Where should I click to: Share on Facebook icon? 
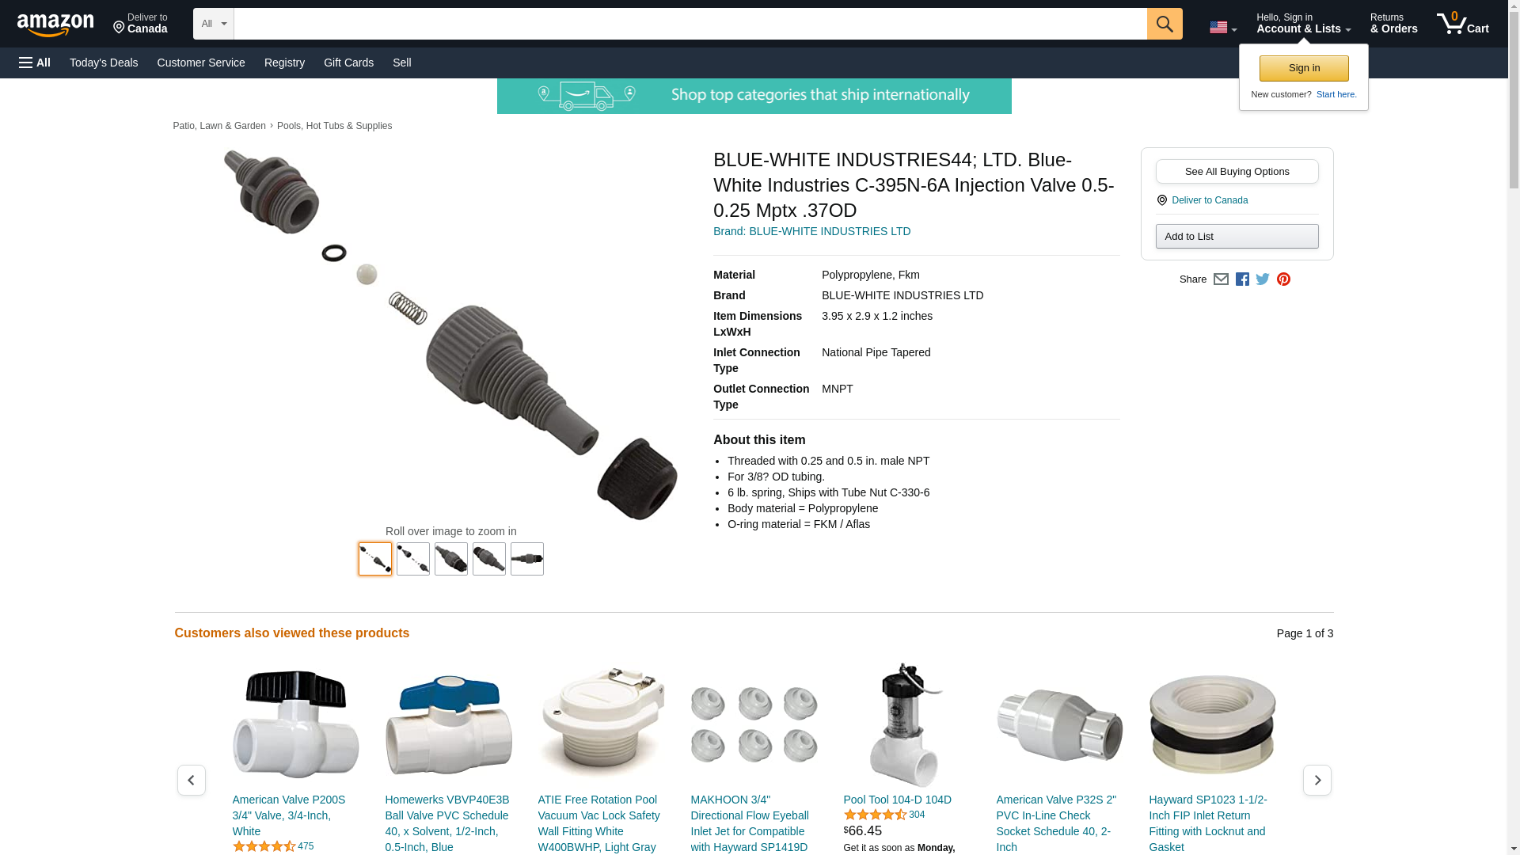[x=1242, y=279]
